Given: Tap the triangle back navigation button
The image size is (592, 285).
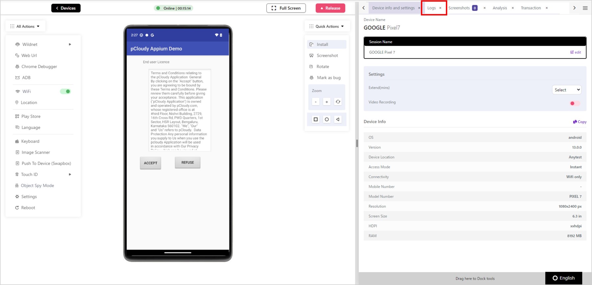Looking at the screenshot, I should tap(338, 119).
